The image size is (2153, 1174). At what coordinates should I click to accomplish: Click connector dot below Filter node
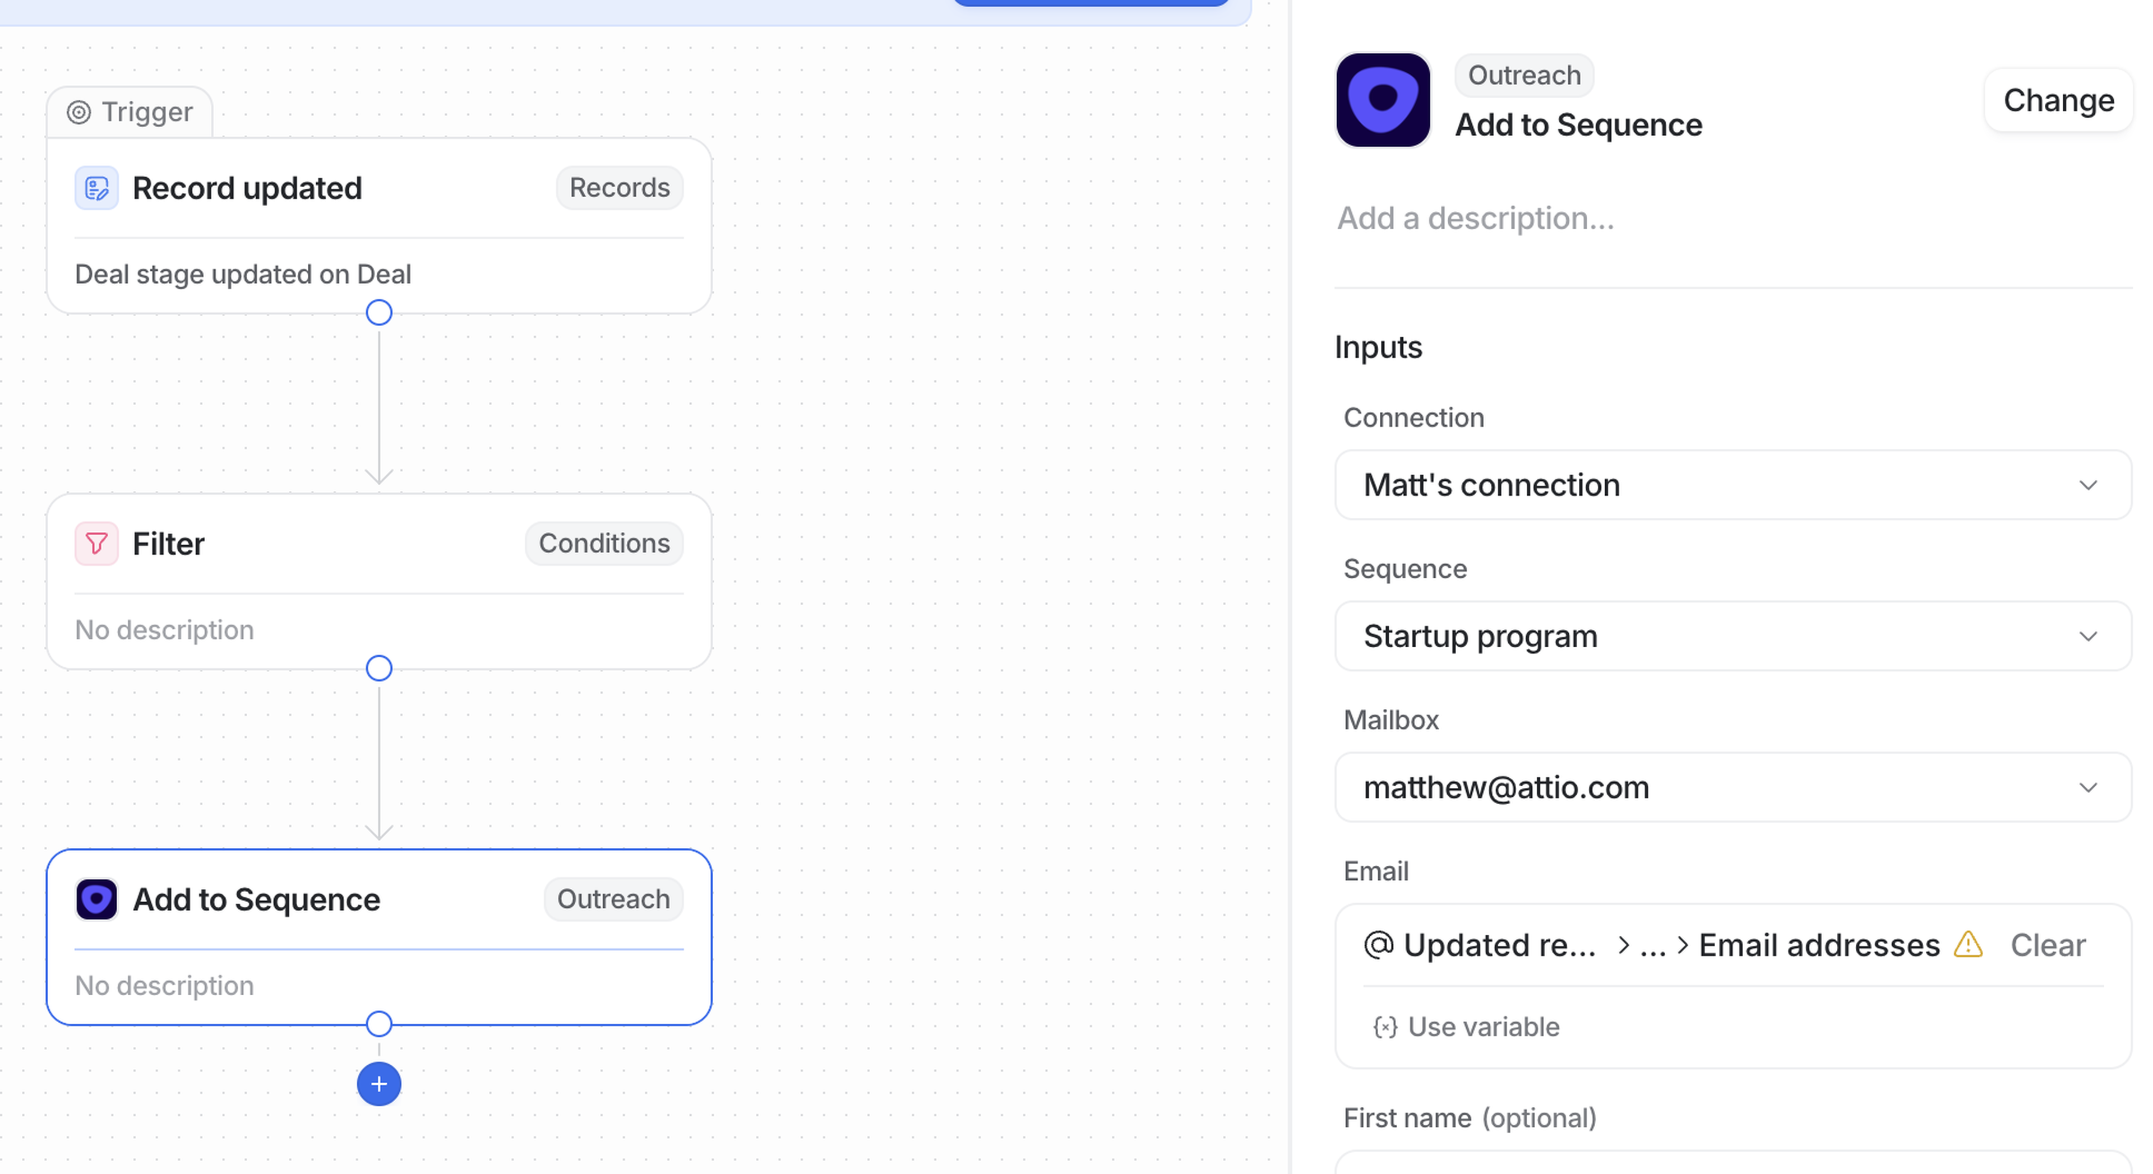click(x=378, y=669)
